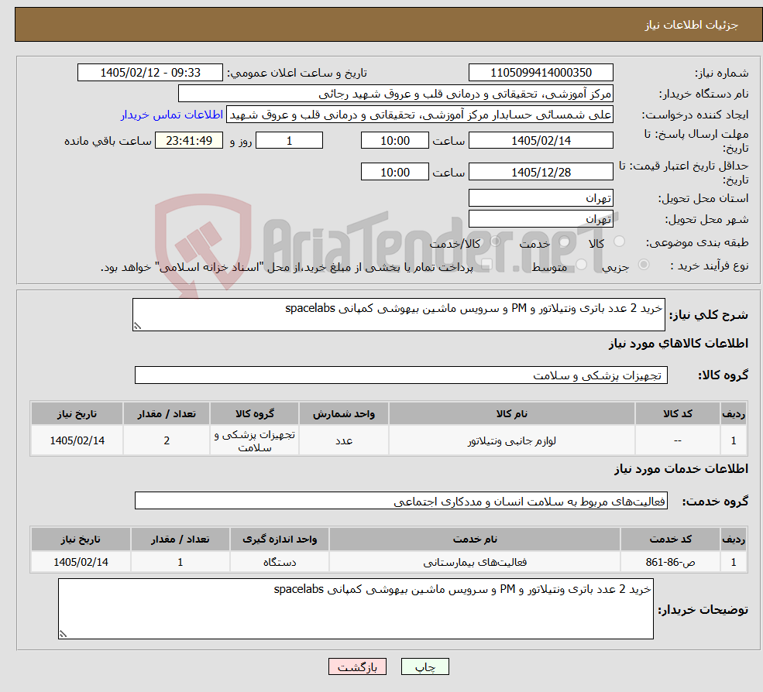Click the دستگاه unit cell
Screen dimensions: 763x692
(x=280, y=562)
